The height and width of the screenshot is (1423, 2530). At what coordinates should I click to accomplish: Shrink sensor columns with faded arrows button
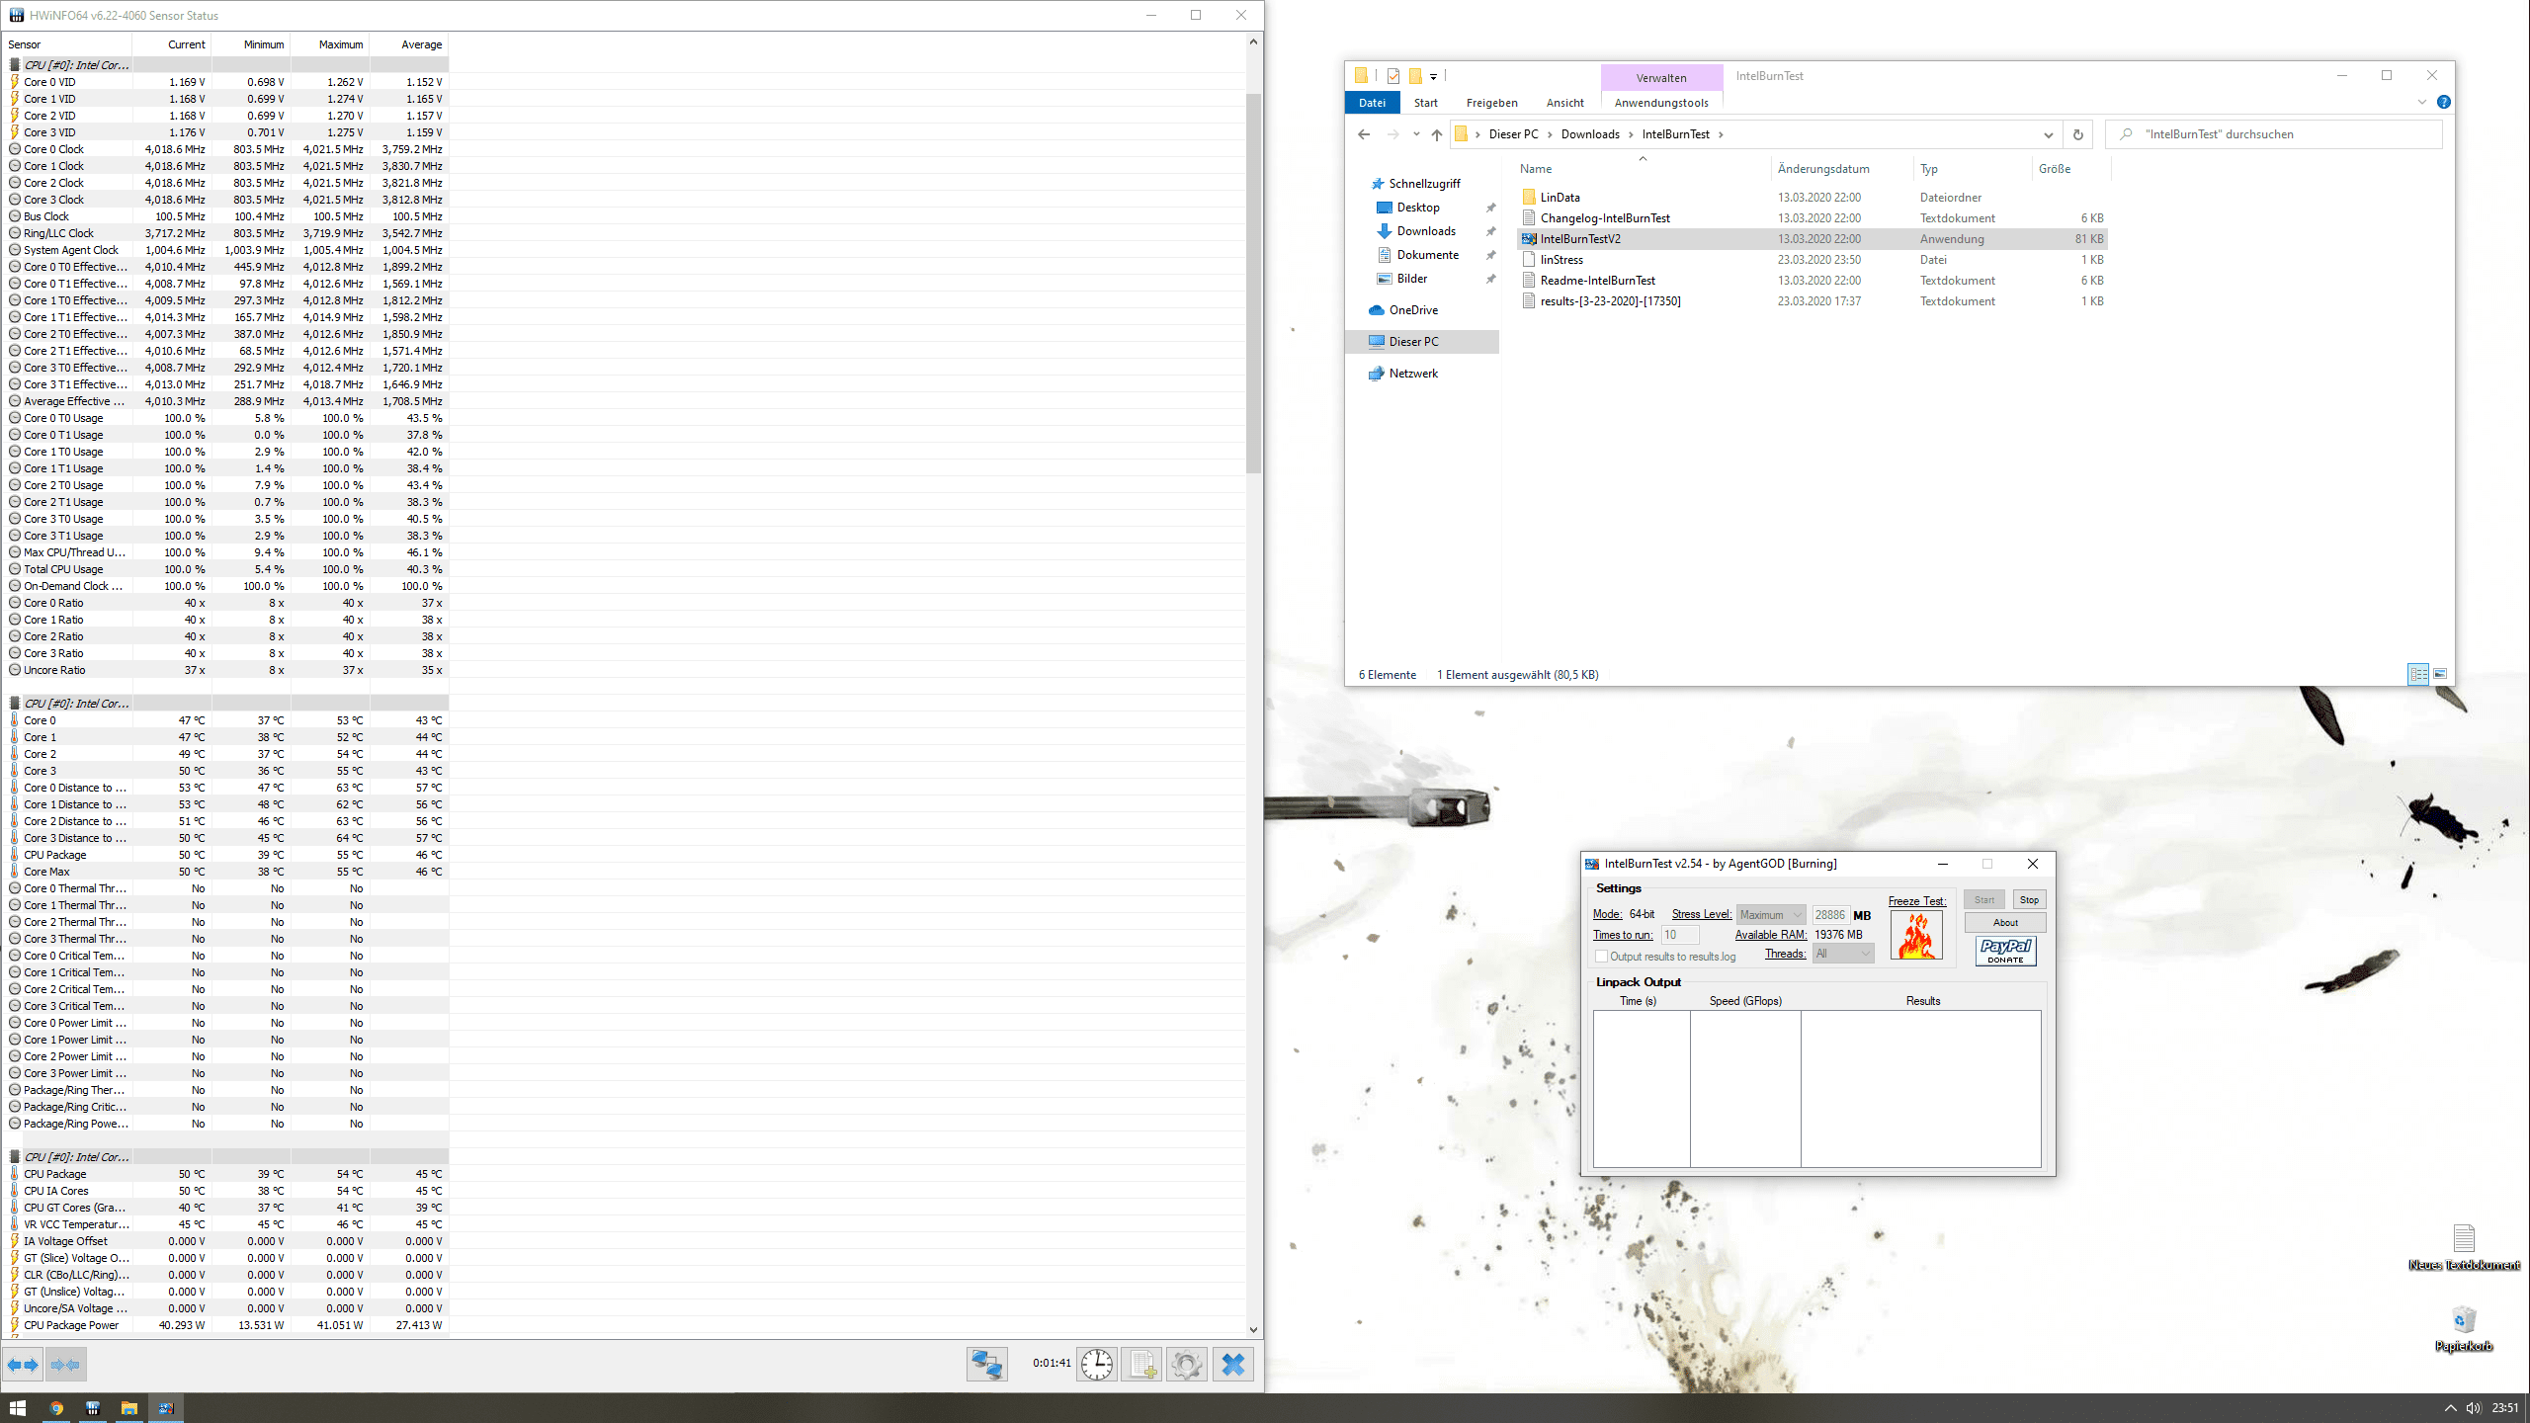click(x=65, y=1365)
